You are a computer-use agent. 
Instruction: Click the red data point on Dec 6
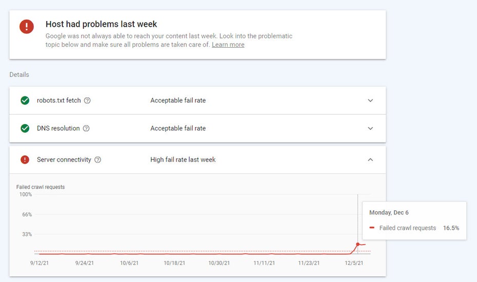pyautogui.click(x=357, y=244)
